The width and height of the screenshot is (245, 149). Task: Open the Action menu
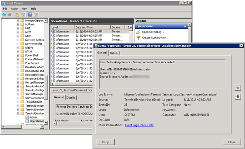[x=15, y=8]
